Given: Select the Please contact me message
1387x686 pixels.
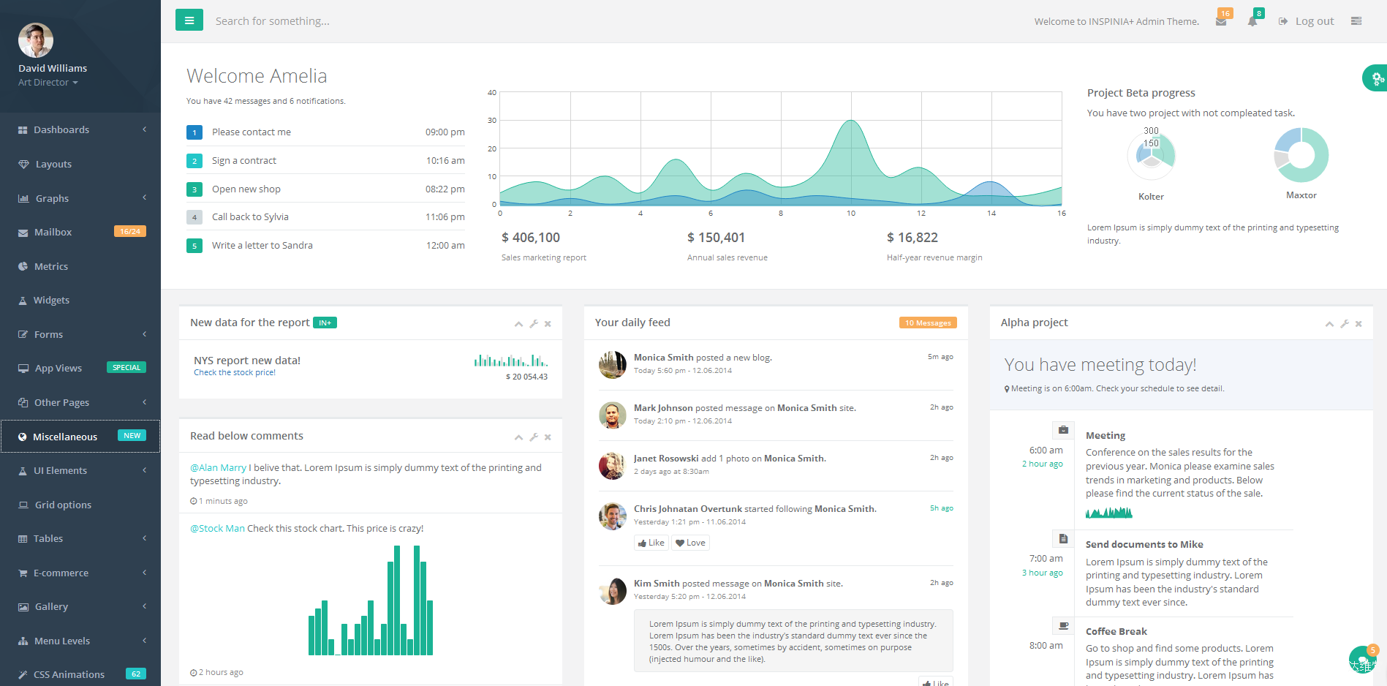Looking at the screenshot, I should pos(325,132).
